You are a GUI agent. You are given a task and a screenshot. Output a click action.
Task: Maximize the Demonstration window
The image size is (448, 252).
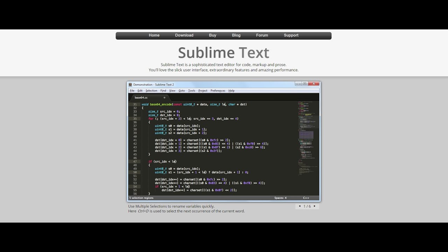click(305, 84)
